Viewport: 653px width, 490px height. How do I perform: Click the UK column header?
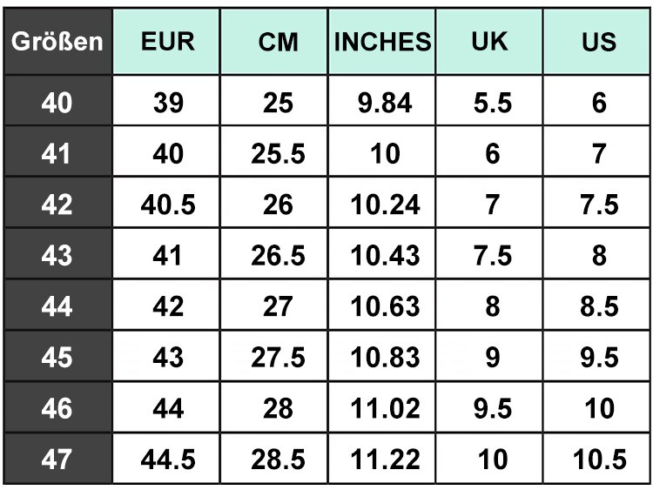pos(489,41)
